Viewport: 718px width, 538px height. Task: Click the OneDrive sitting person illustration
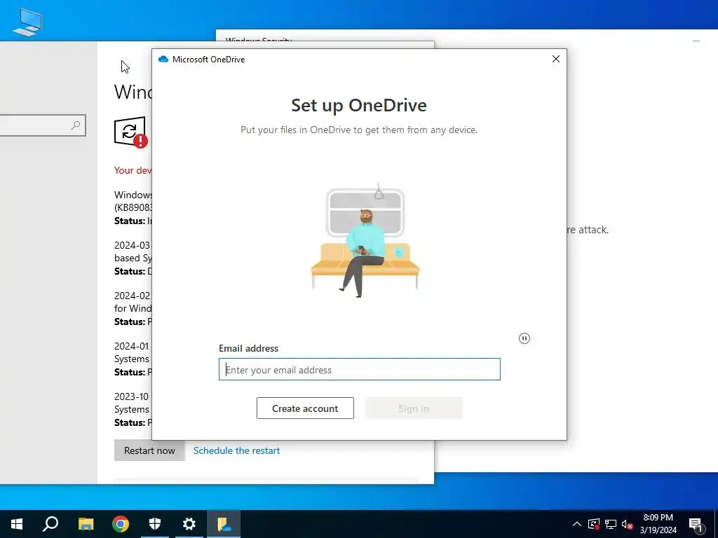click(x=365, y=240)
